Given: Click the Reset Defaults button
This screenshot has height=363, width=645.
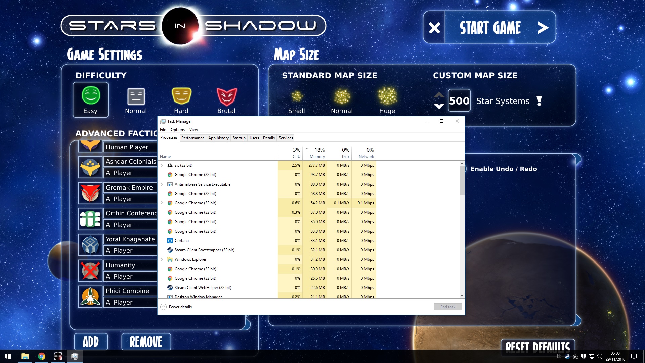Looking at the screenshot, I should [x=538, y=347].
